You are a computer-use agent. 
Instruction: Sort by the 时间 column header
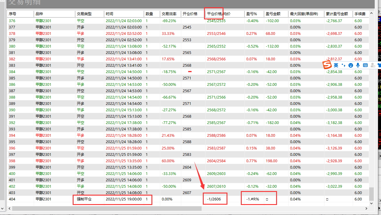tap(109, 14)
